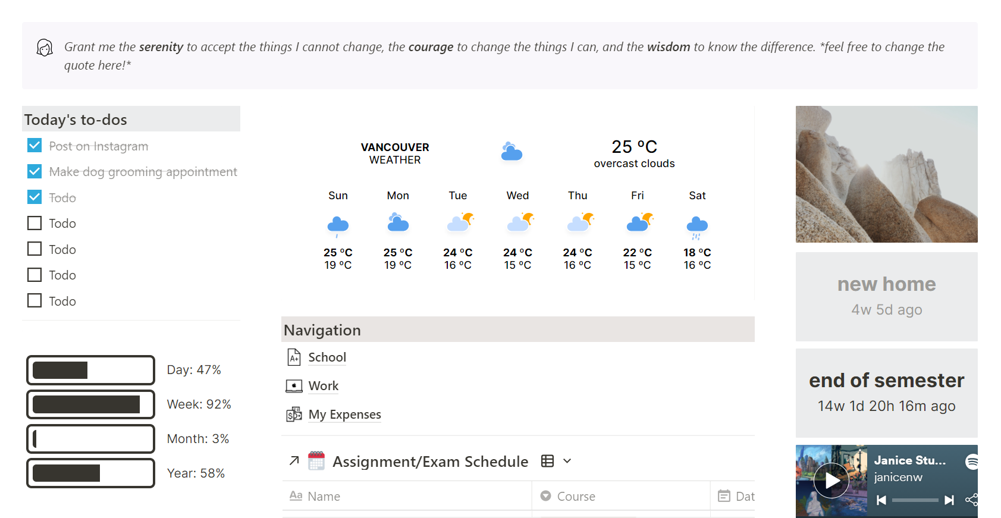Go to previous track in Spotify widget
The height and width of the screenshot is (518, 1001).
(x=881, y=500)
